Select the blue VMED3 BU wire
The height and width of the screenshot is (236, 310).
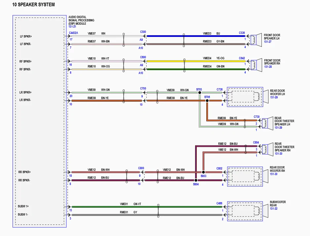coord(195,36)
